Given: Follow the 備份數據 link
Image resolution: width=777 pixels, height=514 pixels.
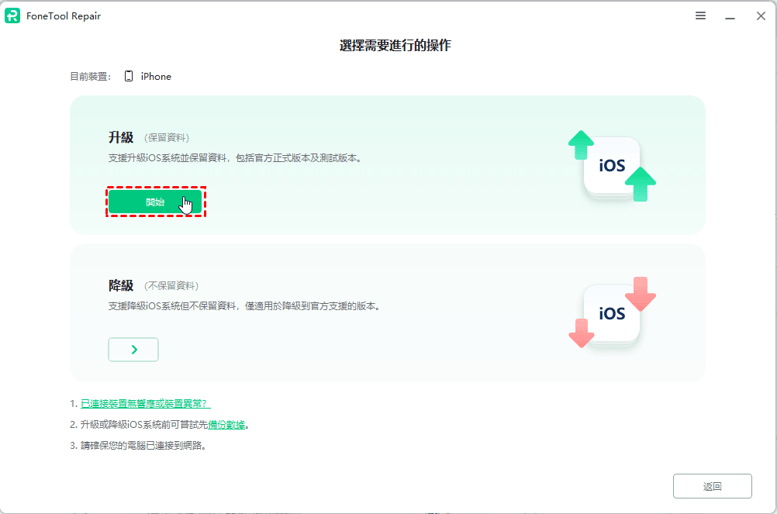Looking at the screenshot, I should (x=226, y=425).
